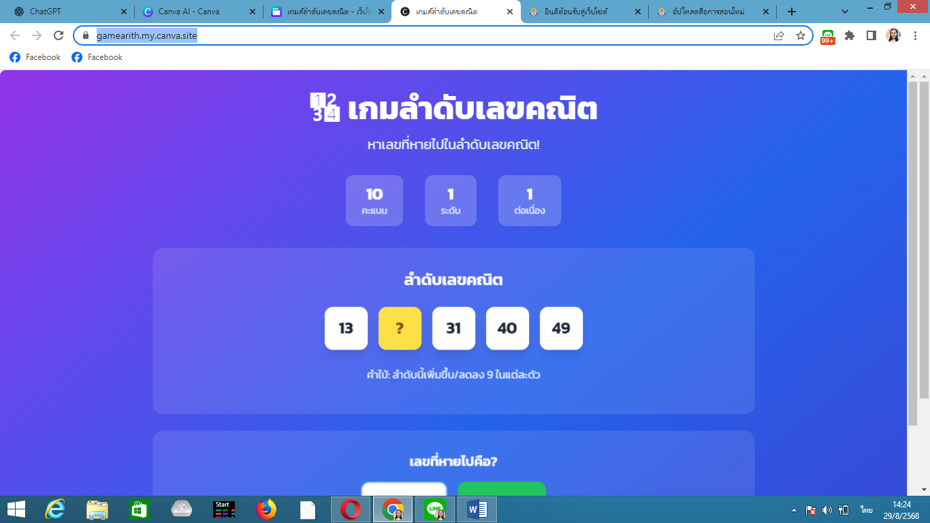The image size is (930, 523).
Task: Switch to the ChatGPT tab
Action: click(61, 12)
